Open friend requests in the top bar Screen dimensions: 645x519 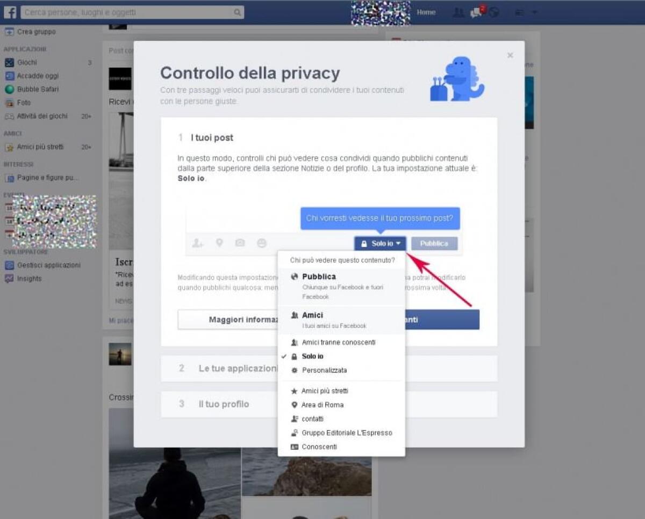coord(458,12)
